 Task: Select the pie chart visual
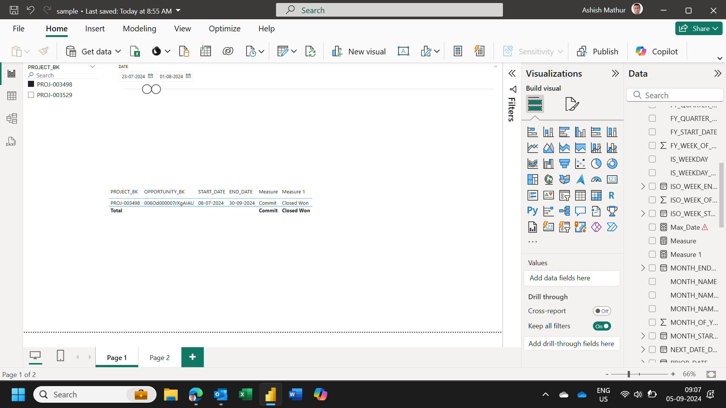point(596,164)
